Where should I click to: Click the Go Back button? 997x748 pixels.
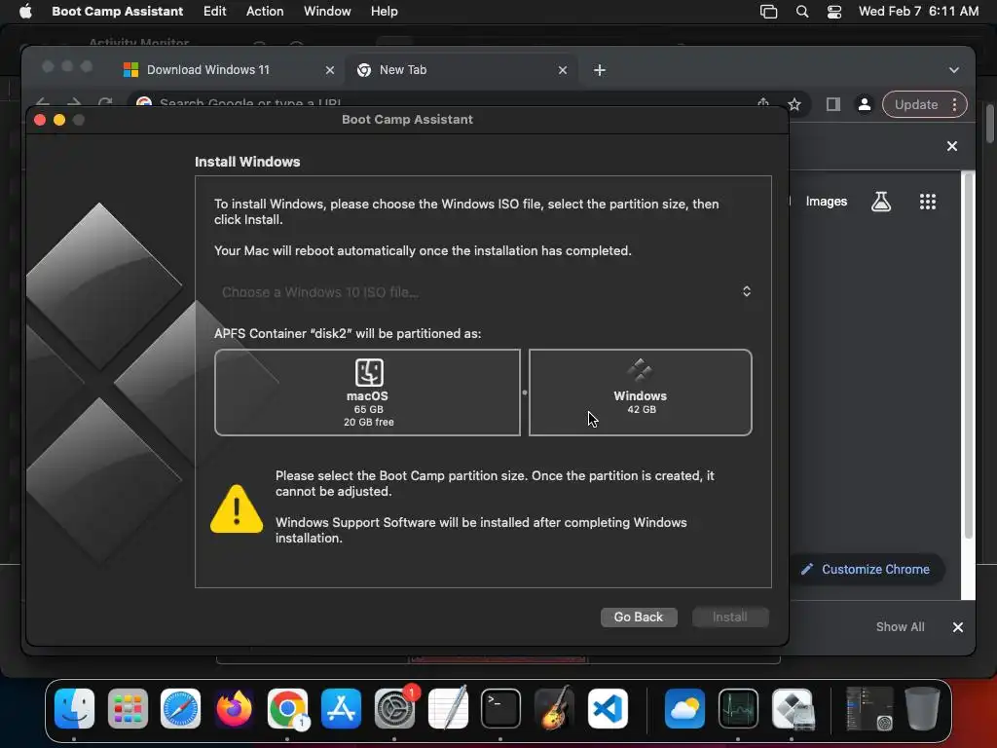click(x=639, y=617)
